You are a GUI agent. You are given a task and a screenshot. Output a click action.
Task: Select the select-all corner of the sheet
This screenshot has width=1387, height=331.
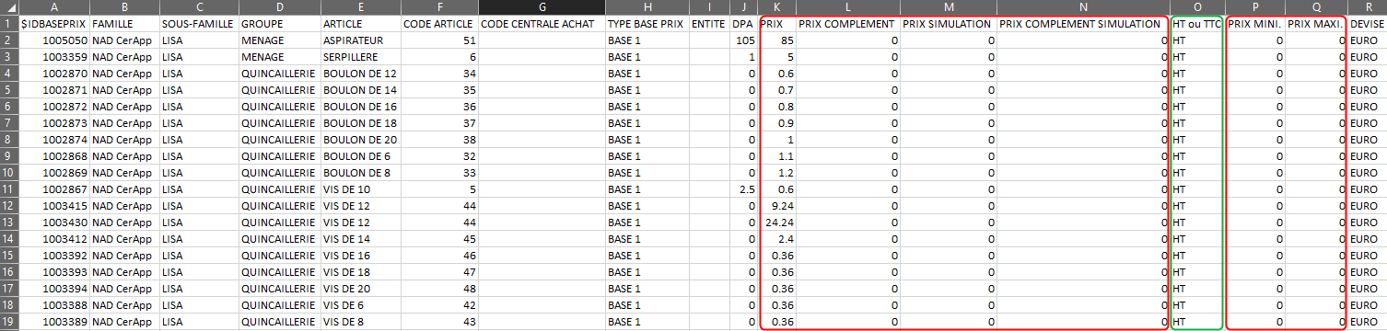(x=8, y=6)
